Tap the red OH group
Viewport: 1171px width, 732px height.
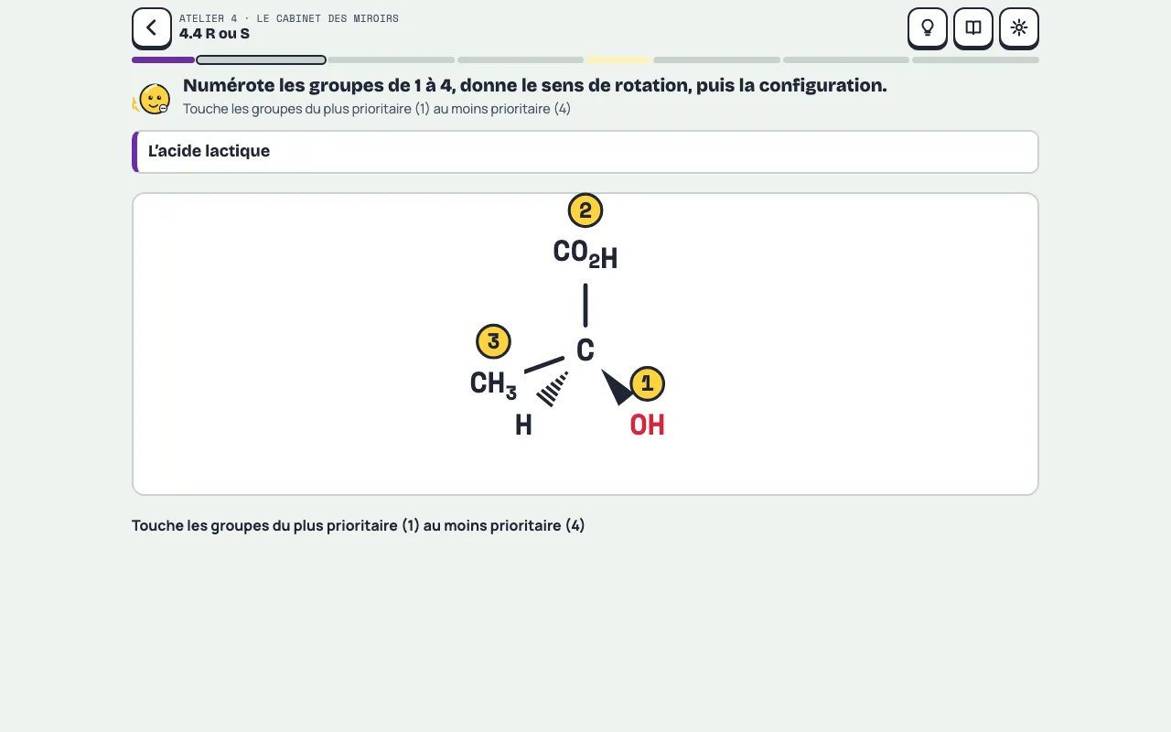(648, 425)
